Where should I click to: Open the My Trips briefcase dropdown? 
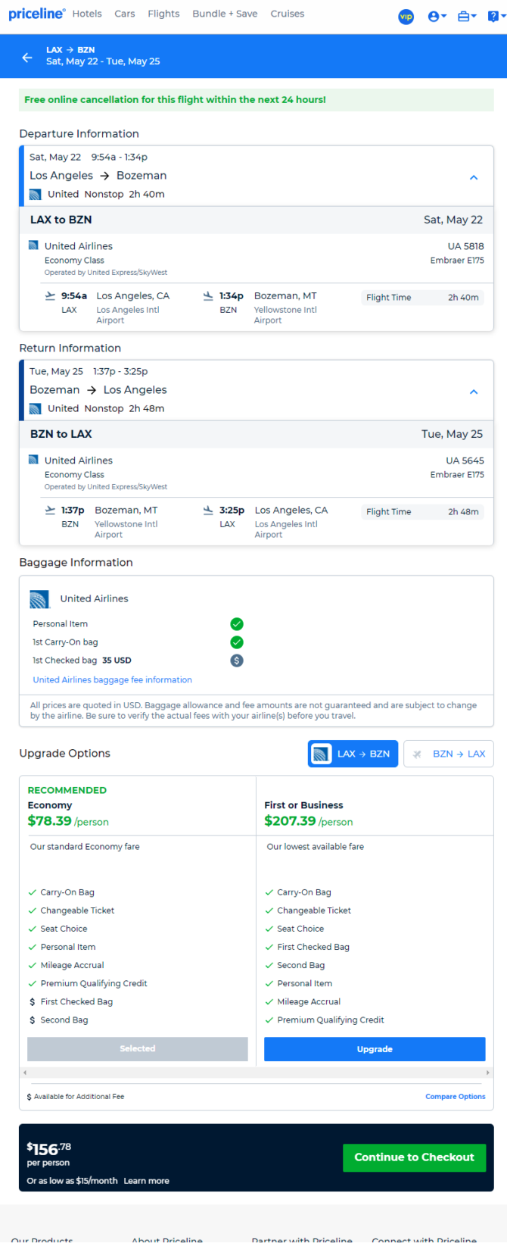tap(467, 16)
